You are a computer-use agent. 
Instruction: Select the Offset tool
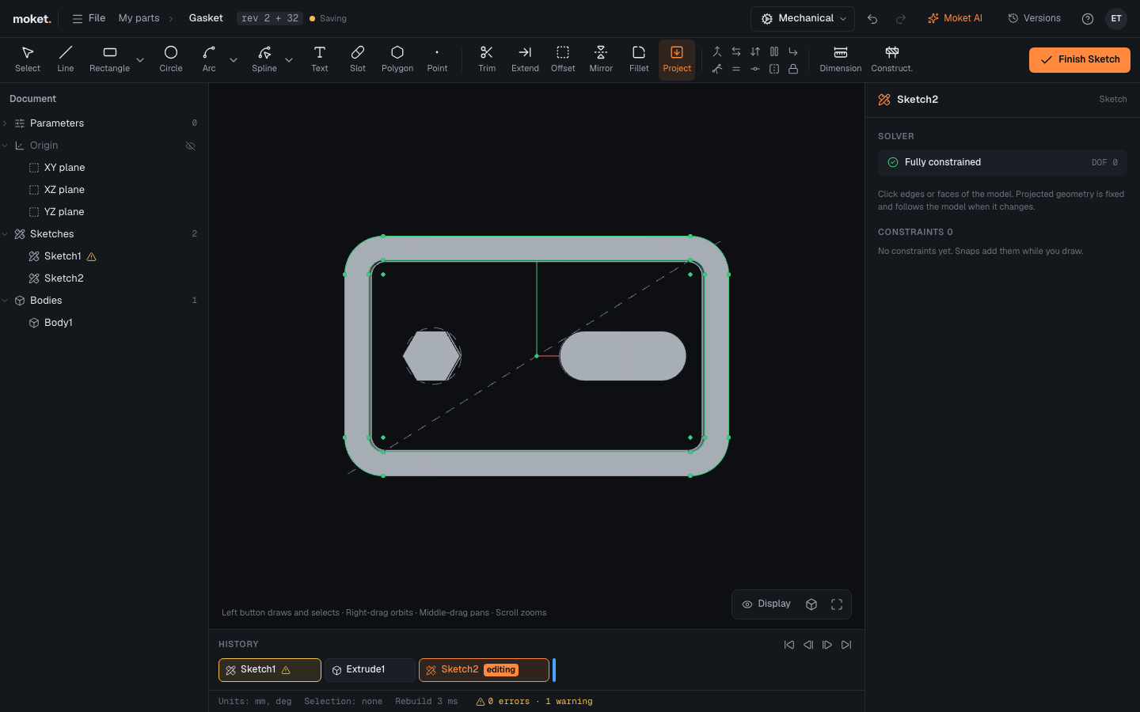point(563,59)
